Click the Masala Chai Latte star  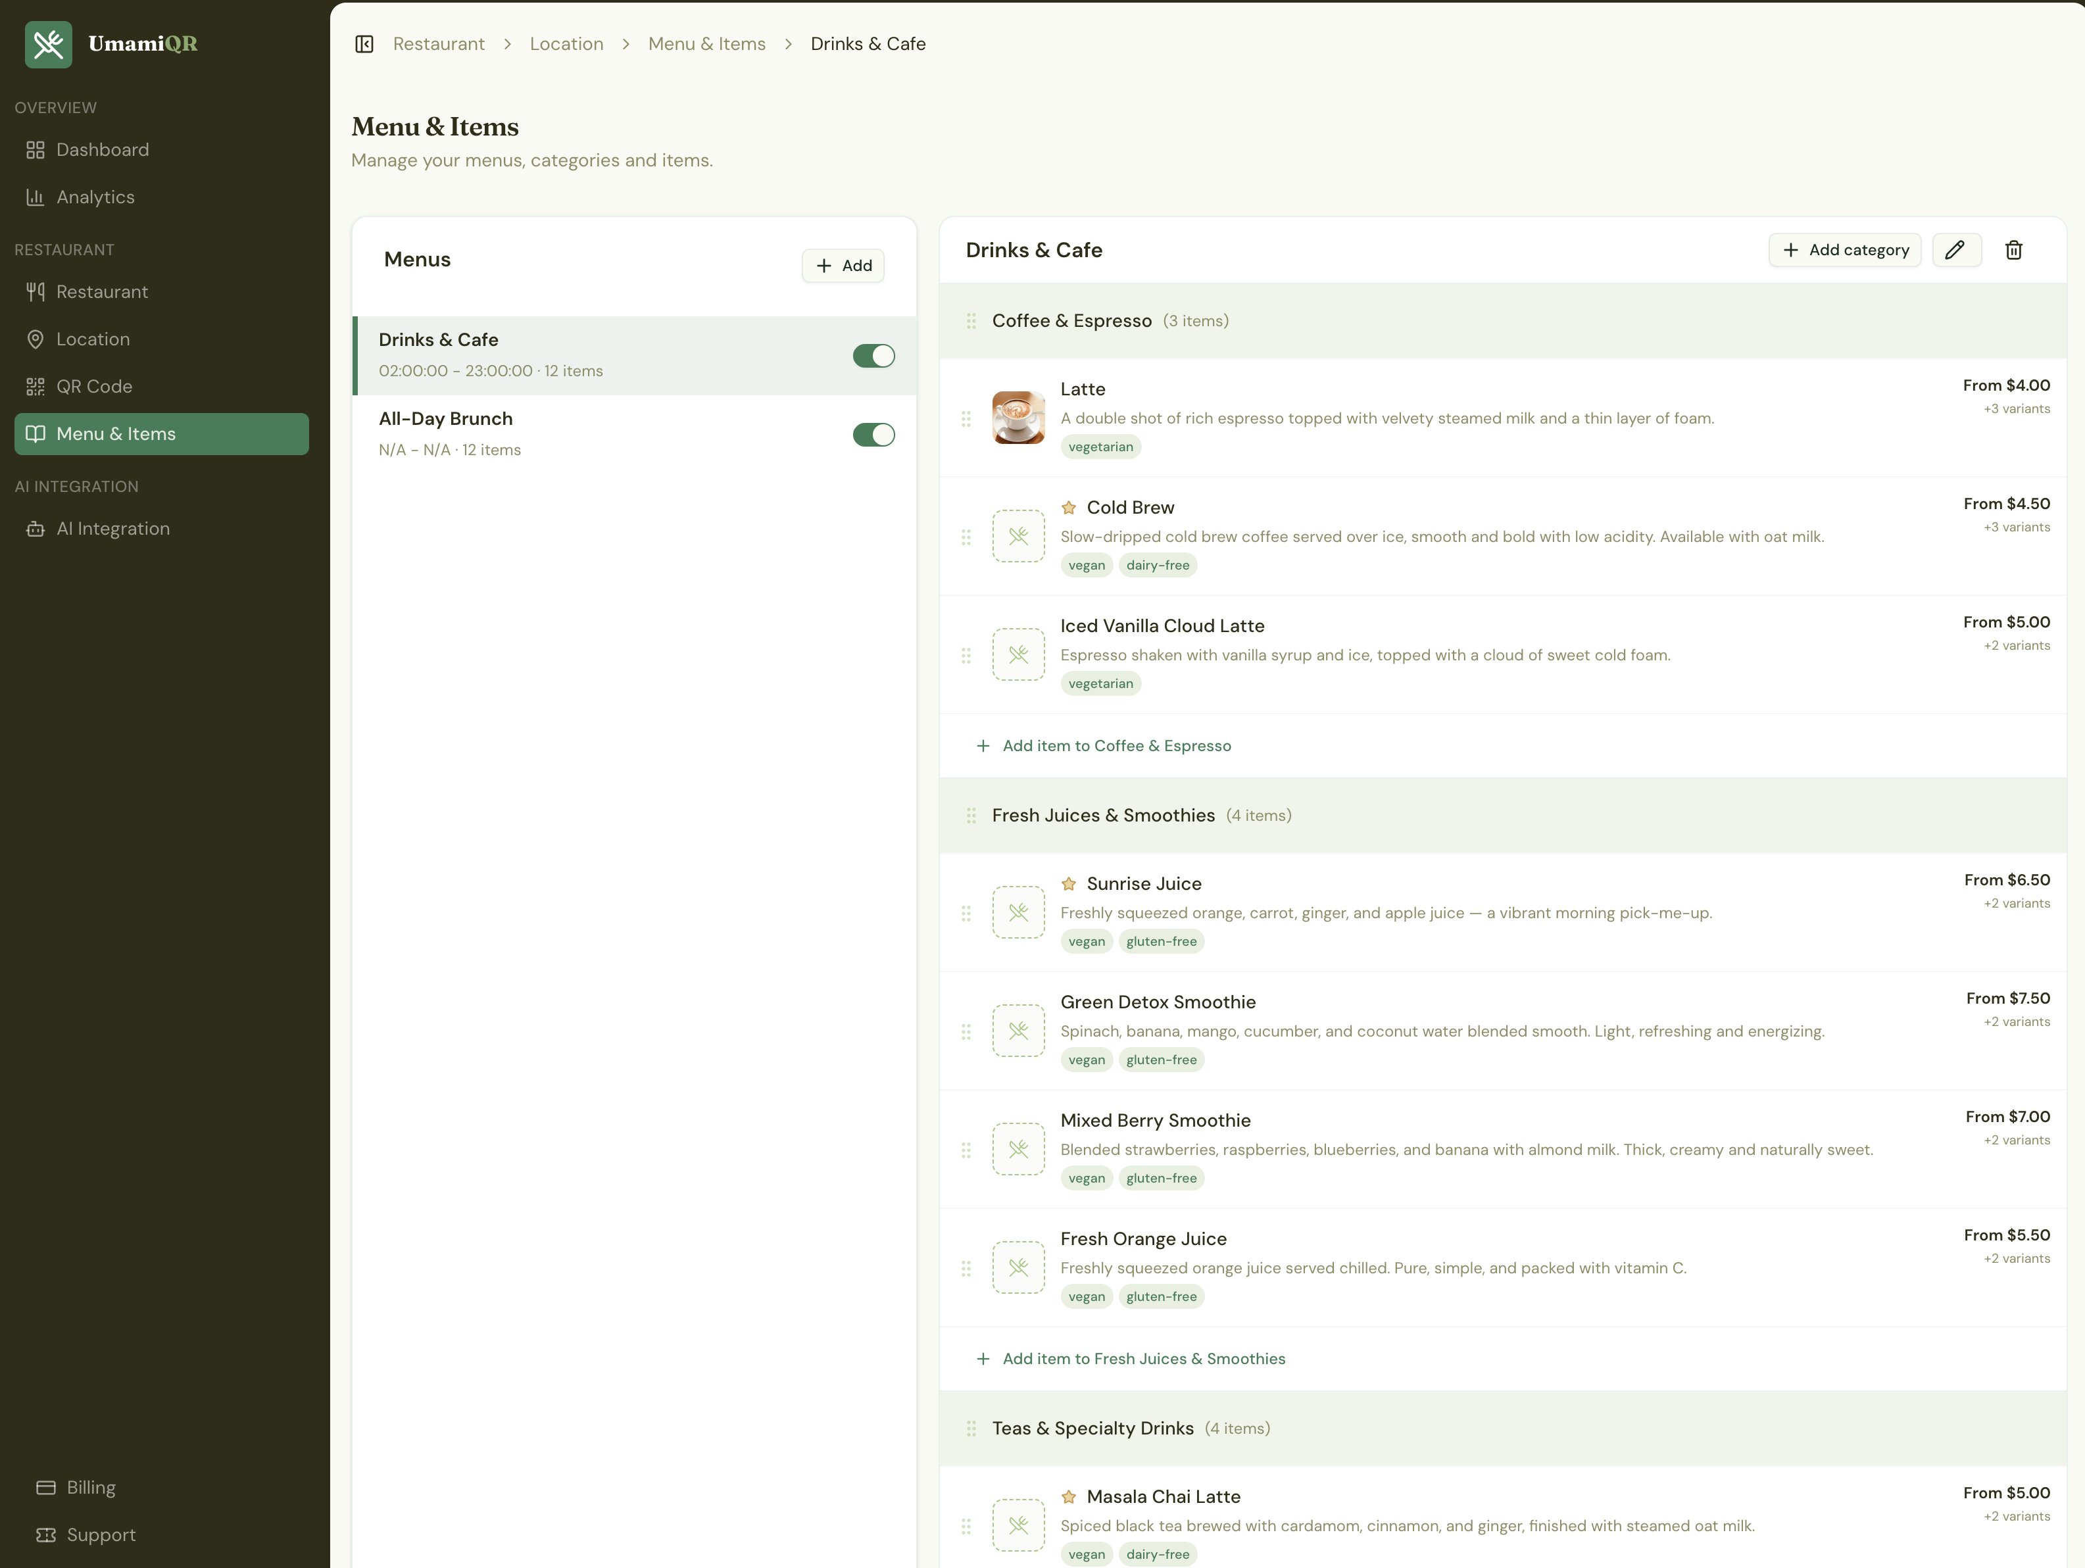click(x=1069, y=1496)
